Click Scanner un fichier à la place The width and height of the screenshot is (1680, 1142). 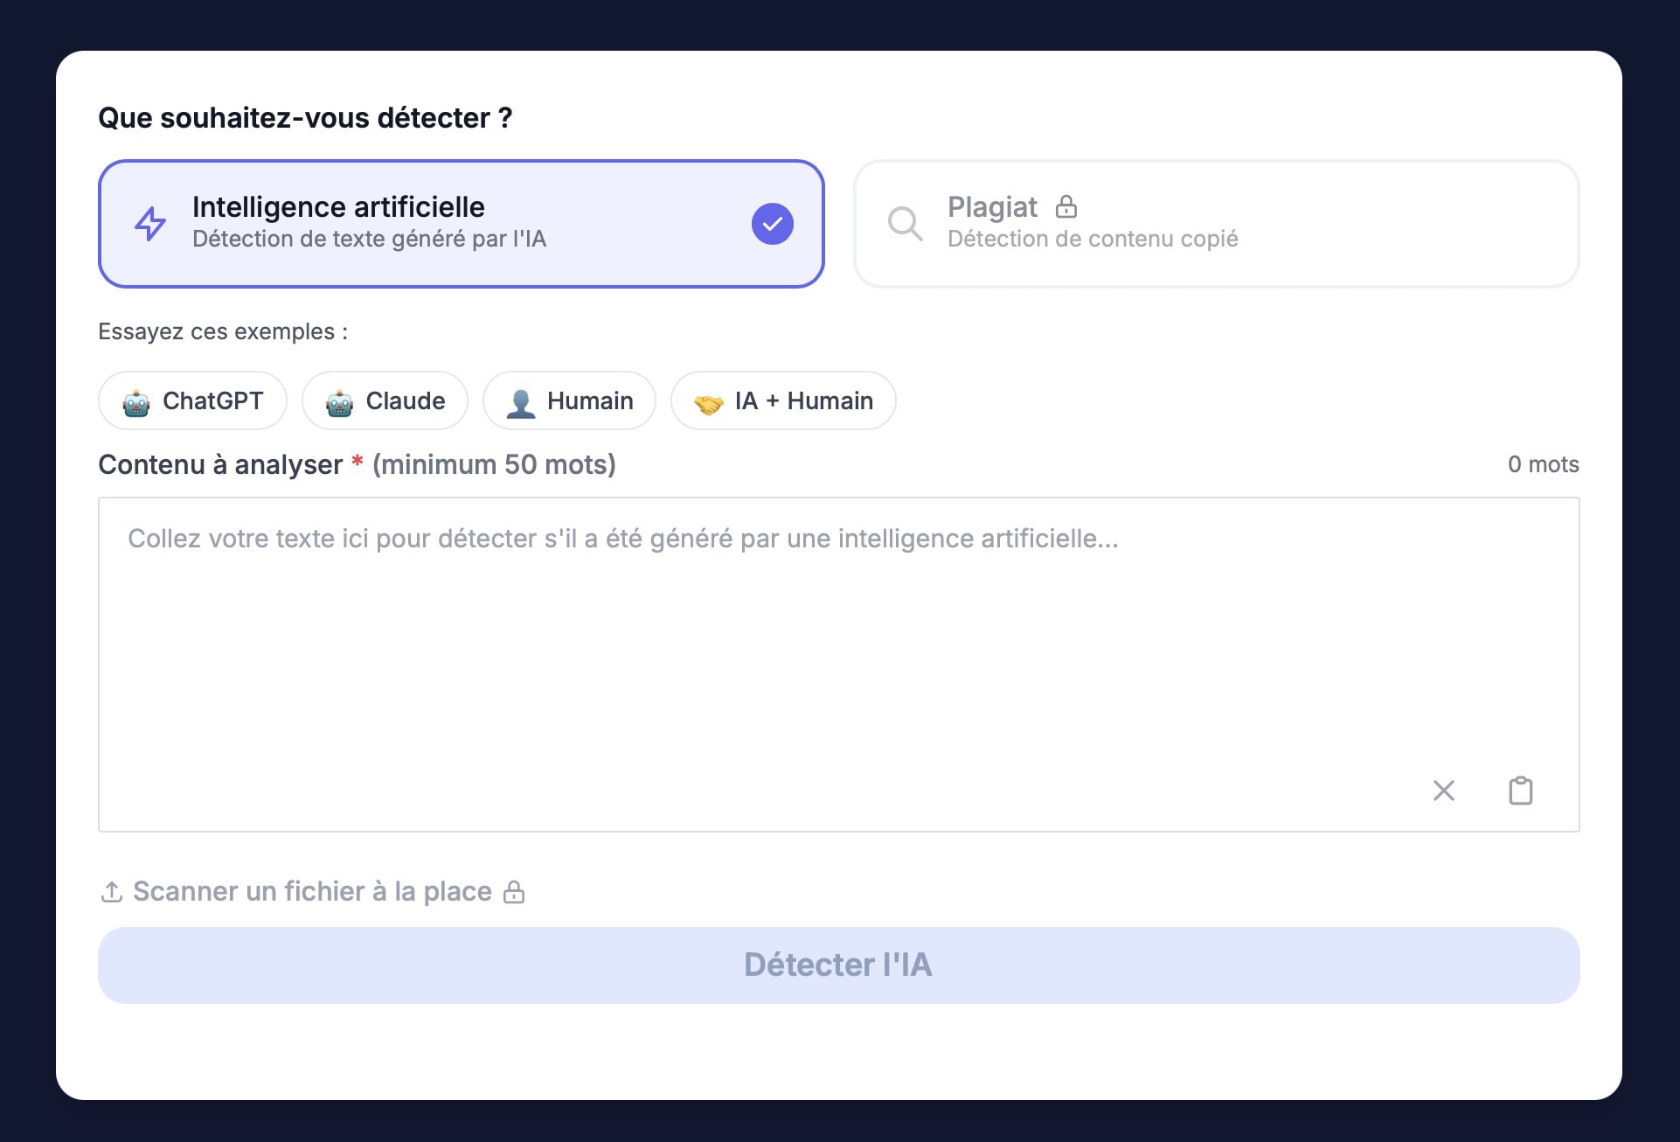(x=312, y=892)
